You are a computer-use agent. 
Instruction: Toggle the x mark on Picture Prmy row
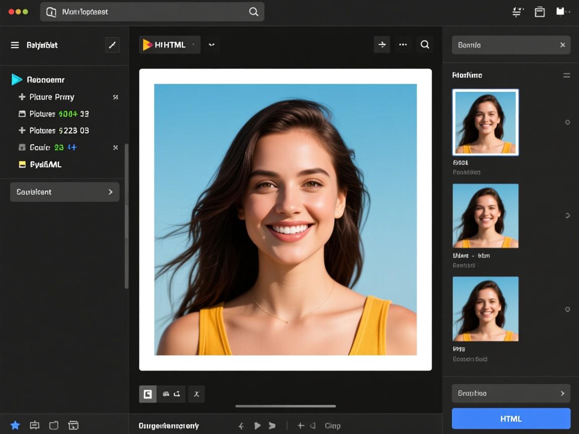click(116, 97)
